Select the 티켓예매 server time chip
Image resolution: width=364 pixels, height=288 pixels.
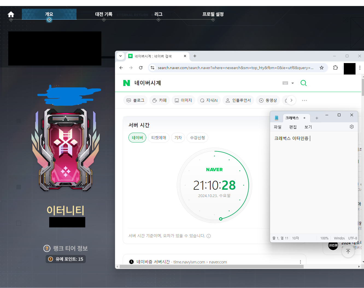[159, 138]
